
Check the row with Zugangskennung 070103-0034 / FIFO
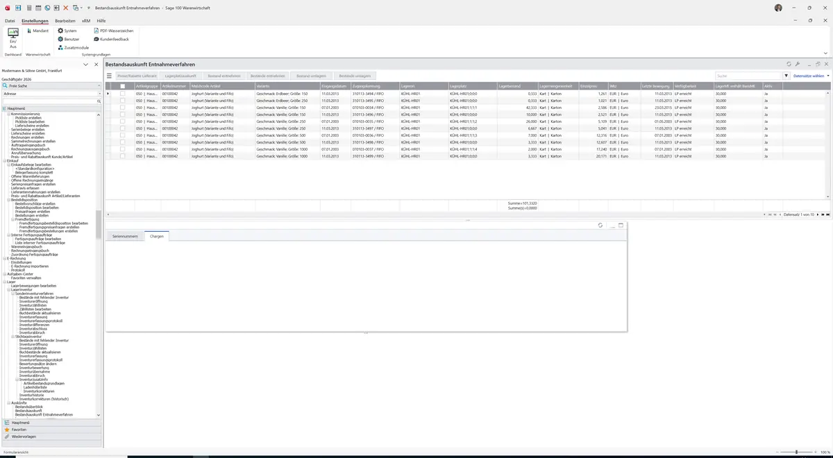[123, 108]
